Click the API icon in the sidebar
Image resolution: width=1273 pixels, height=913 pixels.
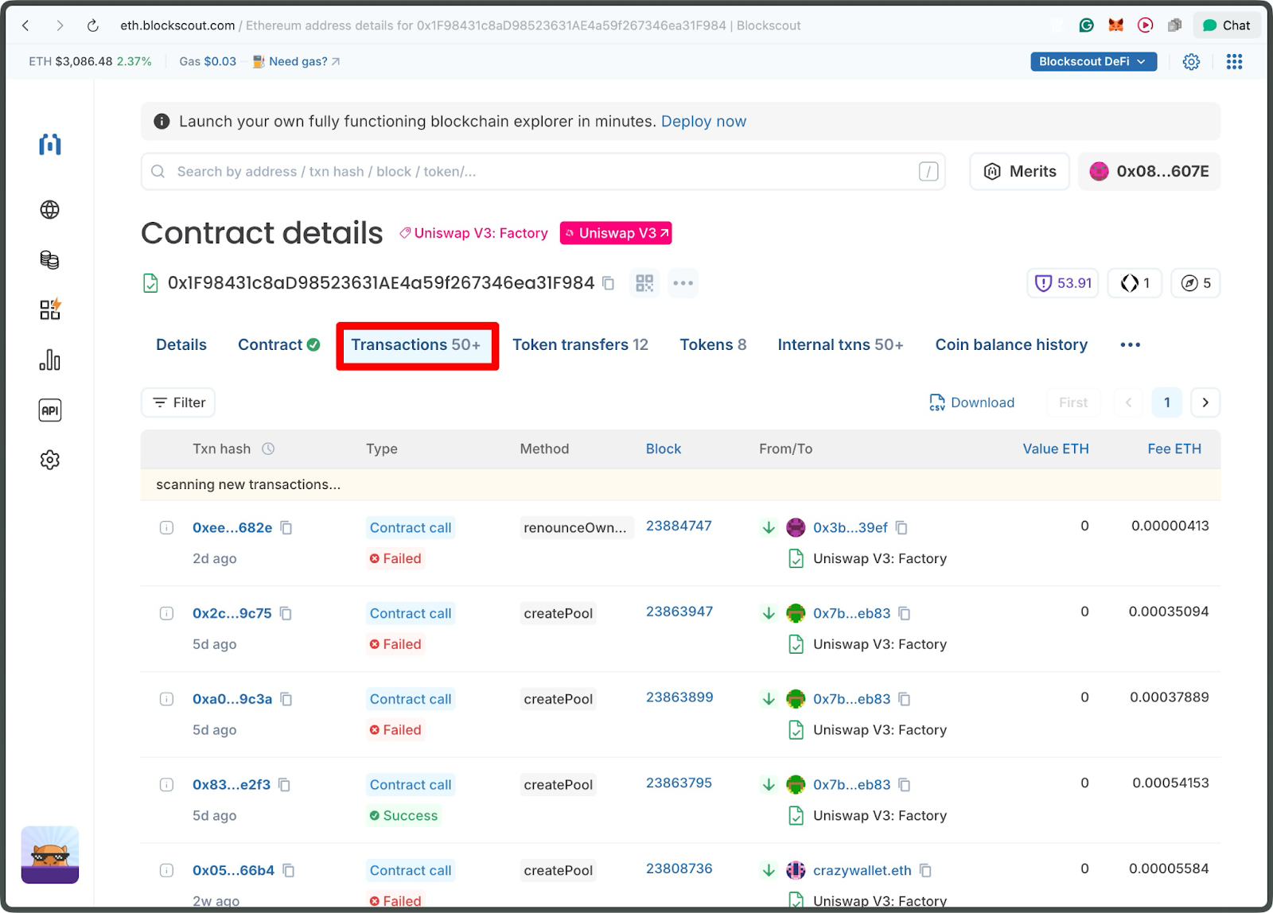[49, 410]
